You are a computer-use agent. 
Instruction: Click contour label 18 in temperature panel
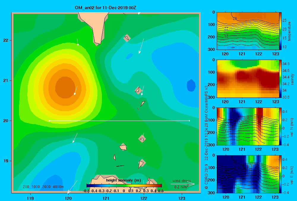tap(226, 36)
